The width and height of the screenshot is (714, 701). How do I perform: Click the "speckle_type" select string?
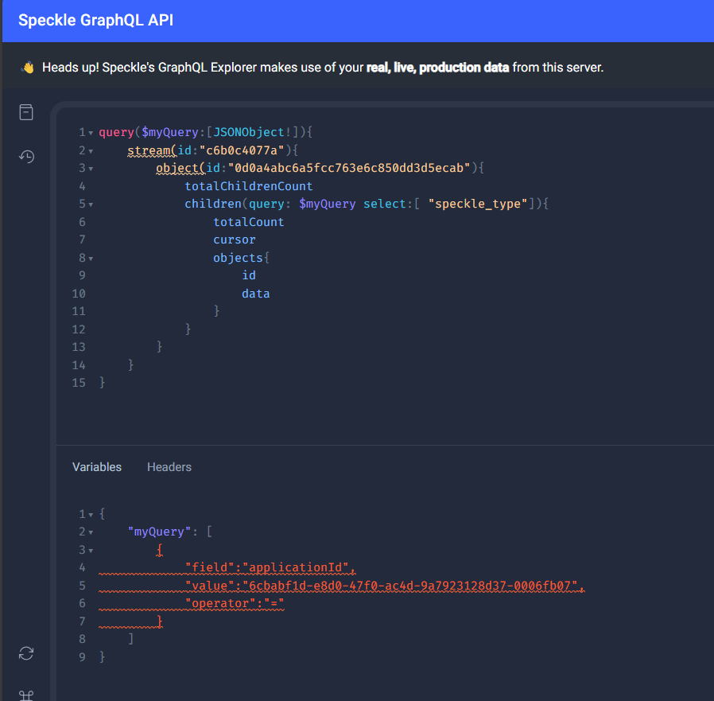click(478, 204)
